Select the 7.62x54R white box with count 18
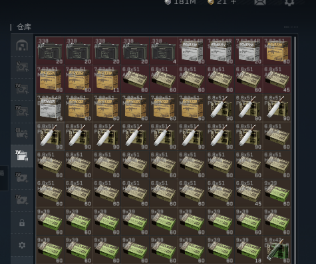Screen dimensions: 316x264 50,108
